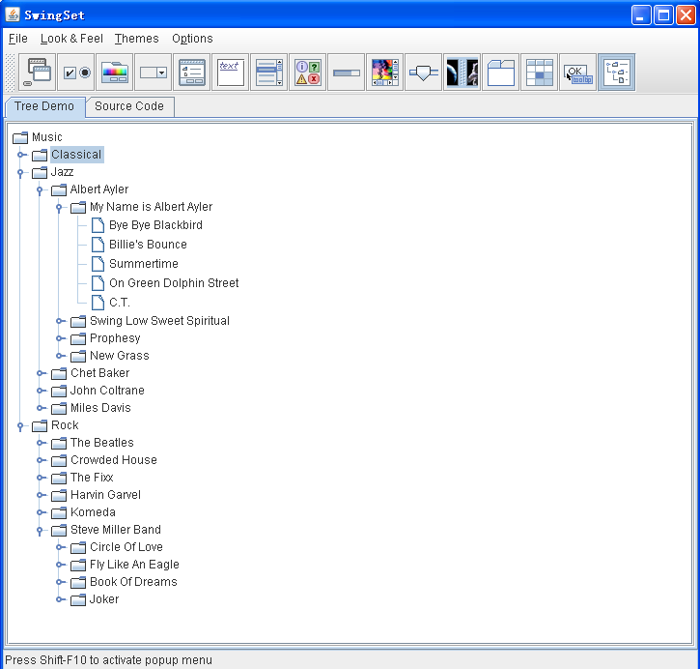Open the ComboBox demo toolbar icon
The height and width of the screenshot is (669, 700).
coord(154,73)
